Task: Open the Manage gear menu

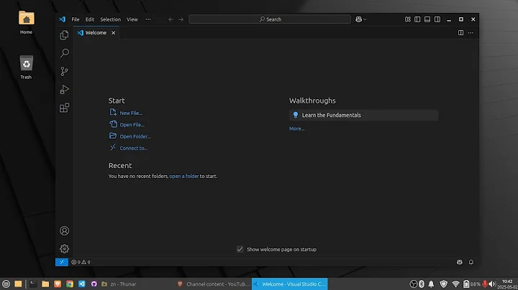Action: [x=65, y=249]
